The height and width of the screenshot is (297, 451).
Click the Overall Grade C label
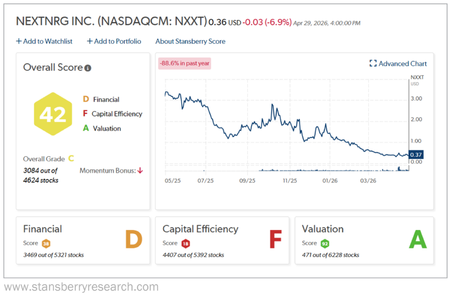(48, 159)
